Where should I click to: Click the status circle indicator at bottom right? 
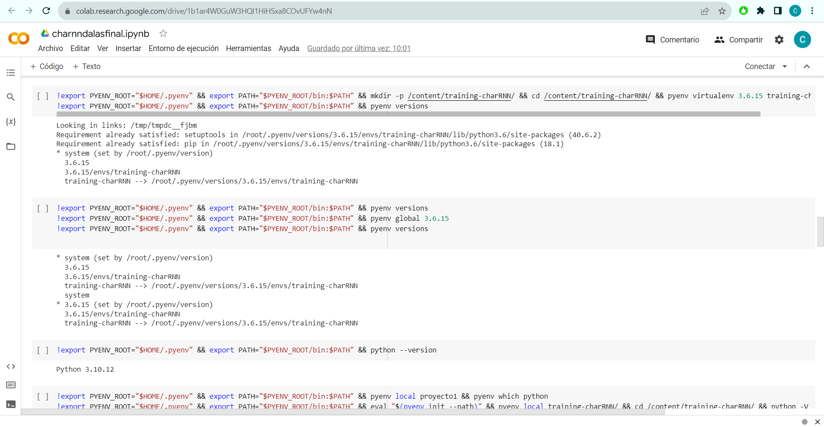[x=805, y=422]
